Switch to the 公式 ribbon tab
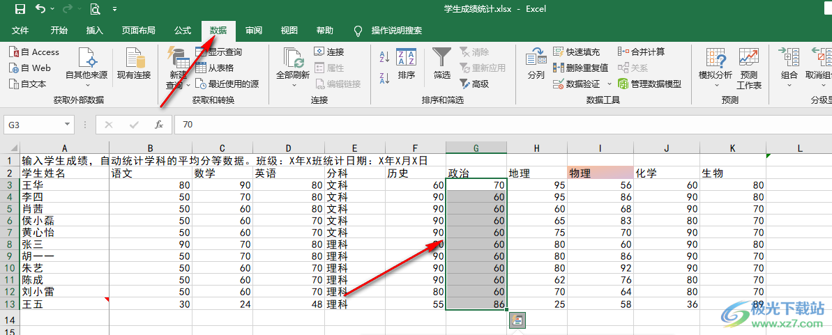Screen dimensions: 832x335 (183, 31)
